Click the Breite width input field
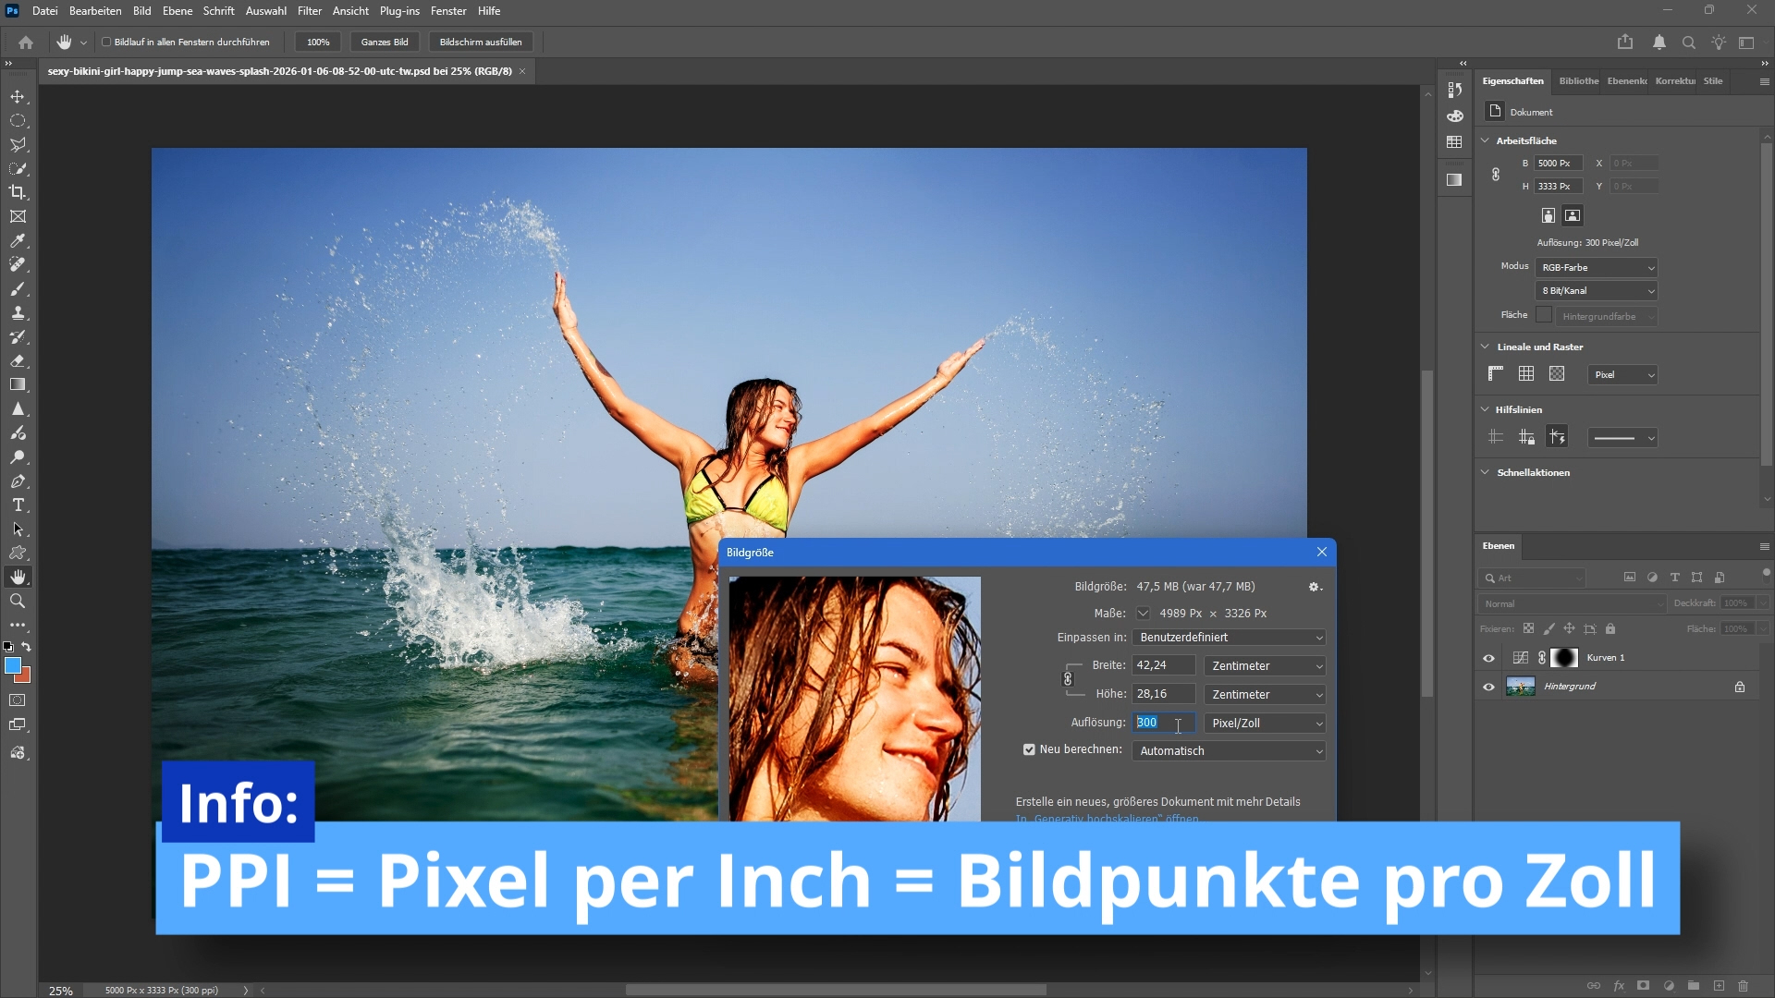Viewport: 1775px width, 998px height. pos(1163,665)
